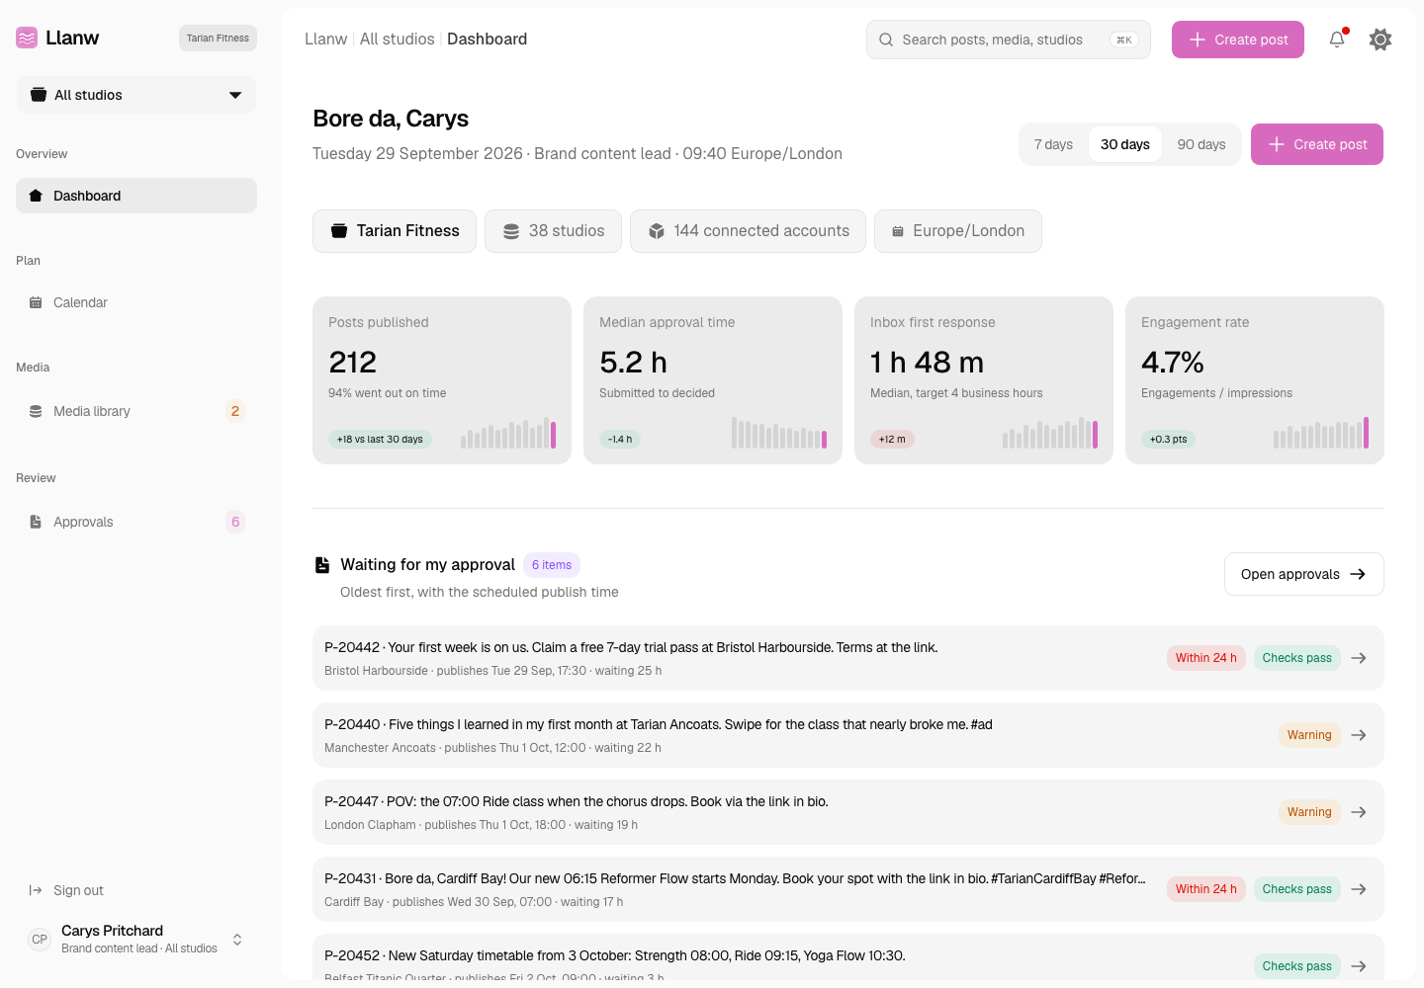Screen dimensions: 1424x988
Task: Select the 90 days range
Action: tap(1201, 144)
